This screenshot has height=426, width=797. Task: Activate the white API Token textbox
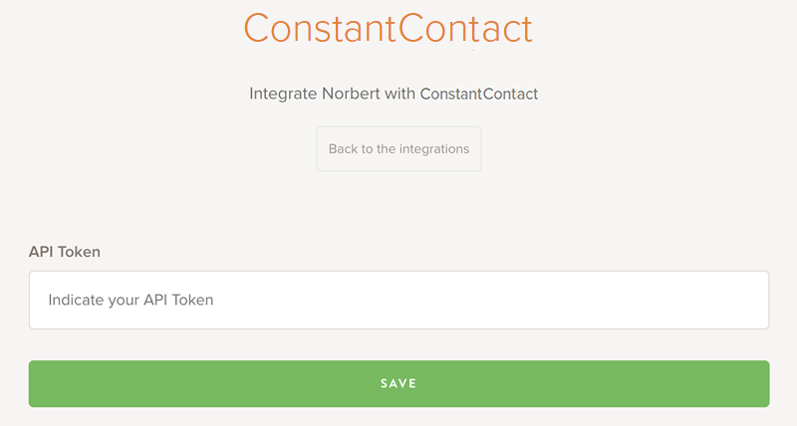click(x=398, y=300)
